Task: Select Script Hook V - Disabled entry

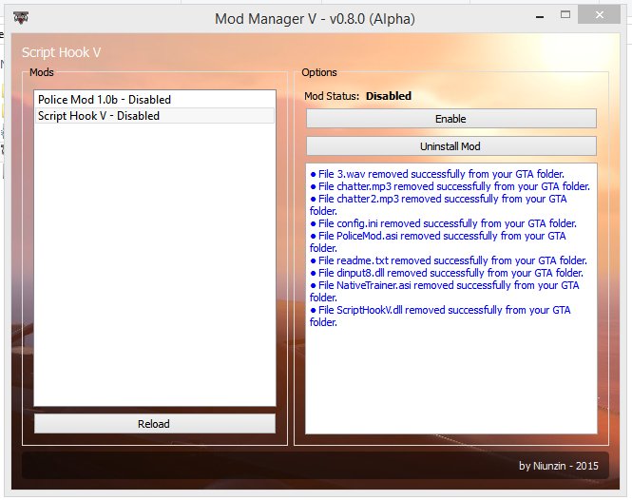Action: 155,116
